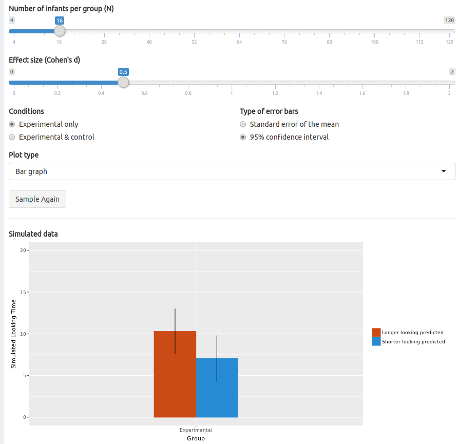Click the blue Shorter looking legend swatch

(x=376, y=341)
